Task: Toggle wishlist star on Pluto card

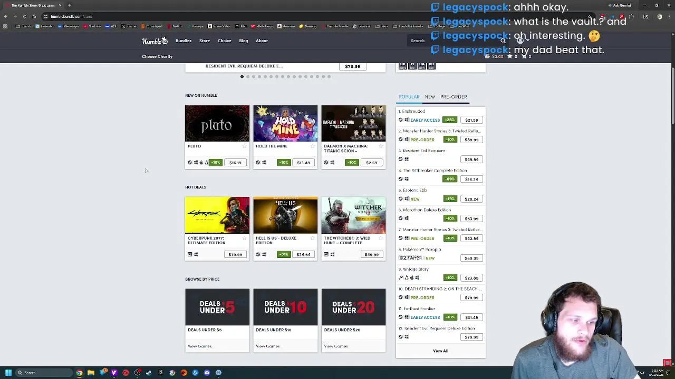Action: click(x=244, y=146)
